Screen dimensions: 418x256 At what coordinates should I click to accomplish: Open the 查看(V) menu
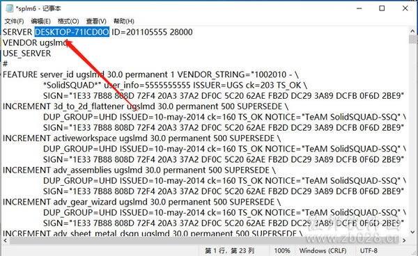(x=96, y=21)
